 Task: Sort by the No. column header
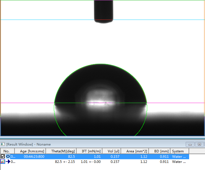point(7,151)
